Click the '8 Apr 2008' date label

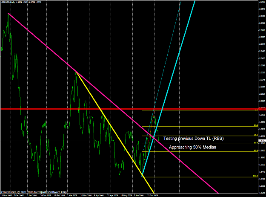(x=99, y=195)
